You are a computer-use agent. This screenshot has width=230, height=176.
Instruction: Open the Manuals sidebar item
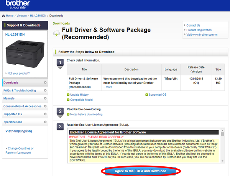pos(25,98)
